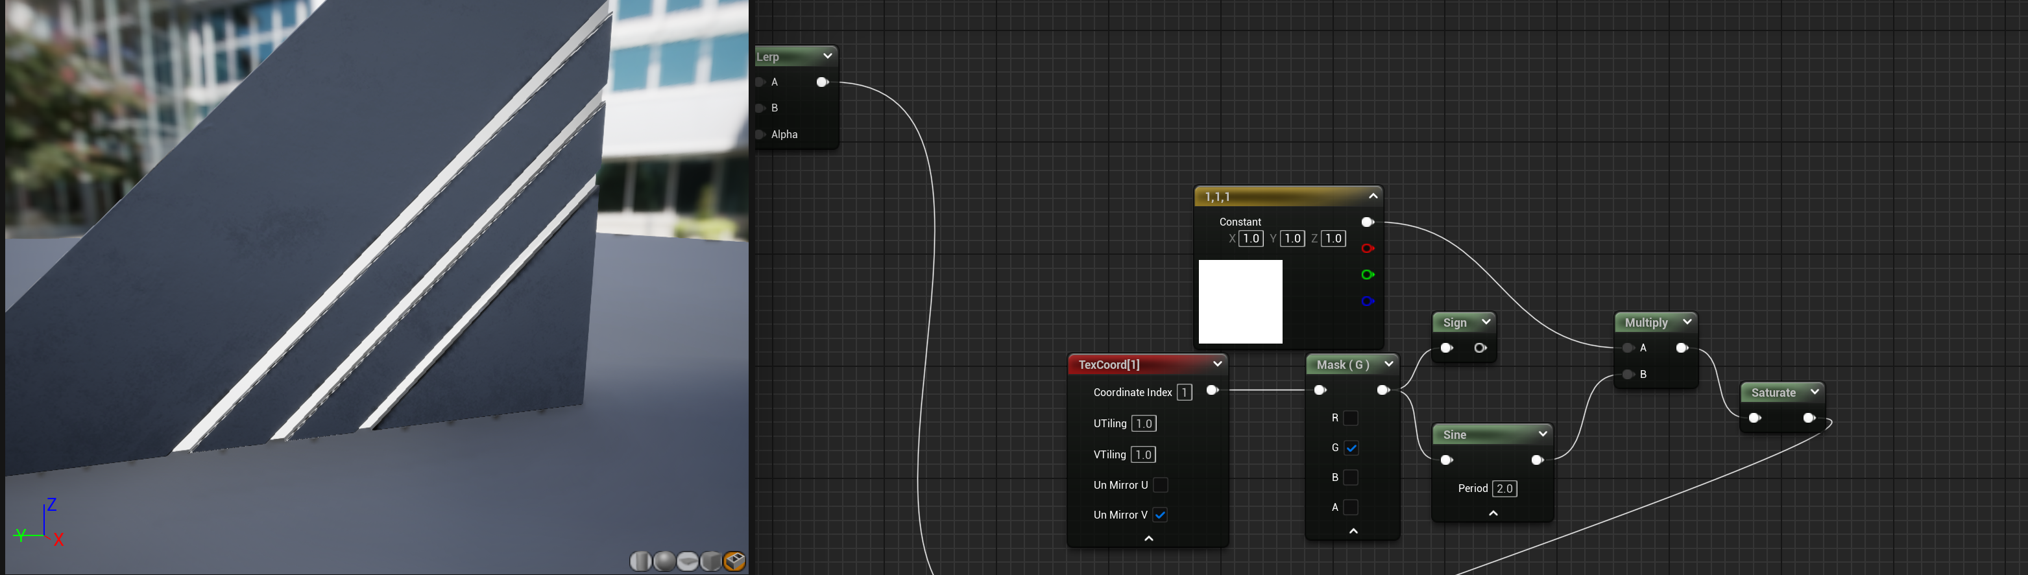
Task: Enable the B channel in Mask node
Action: click(x=1351, y=478)
